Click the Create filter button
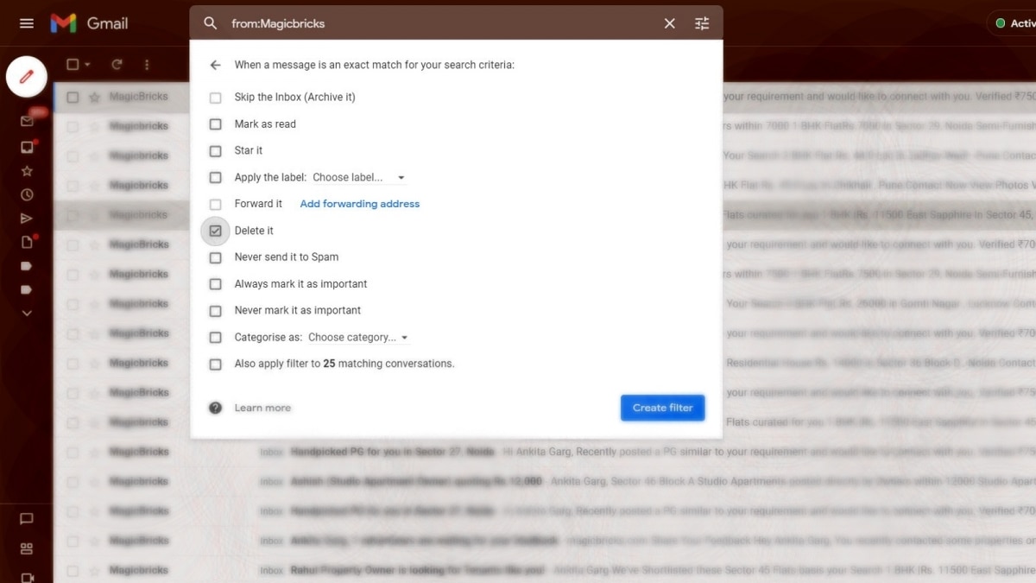 click(x=662, y=408)
